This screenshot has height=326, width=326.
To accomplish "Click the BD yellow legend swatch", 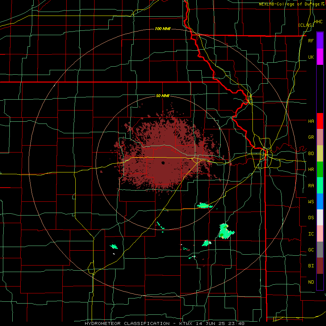I will click(320, 154).
